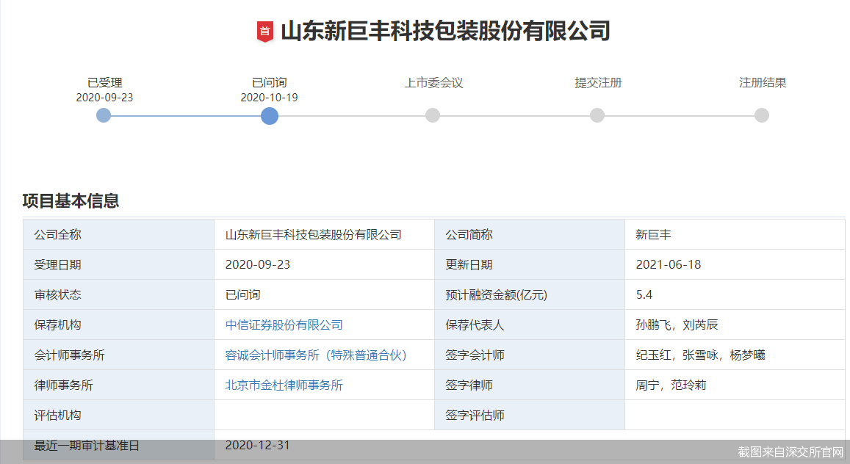The width and height of the screenshot is (850, 464).
Task: Click the 签字评估师 table label
Action: 475,416
